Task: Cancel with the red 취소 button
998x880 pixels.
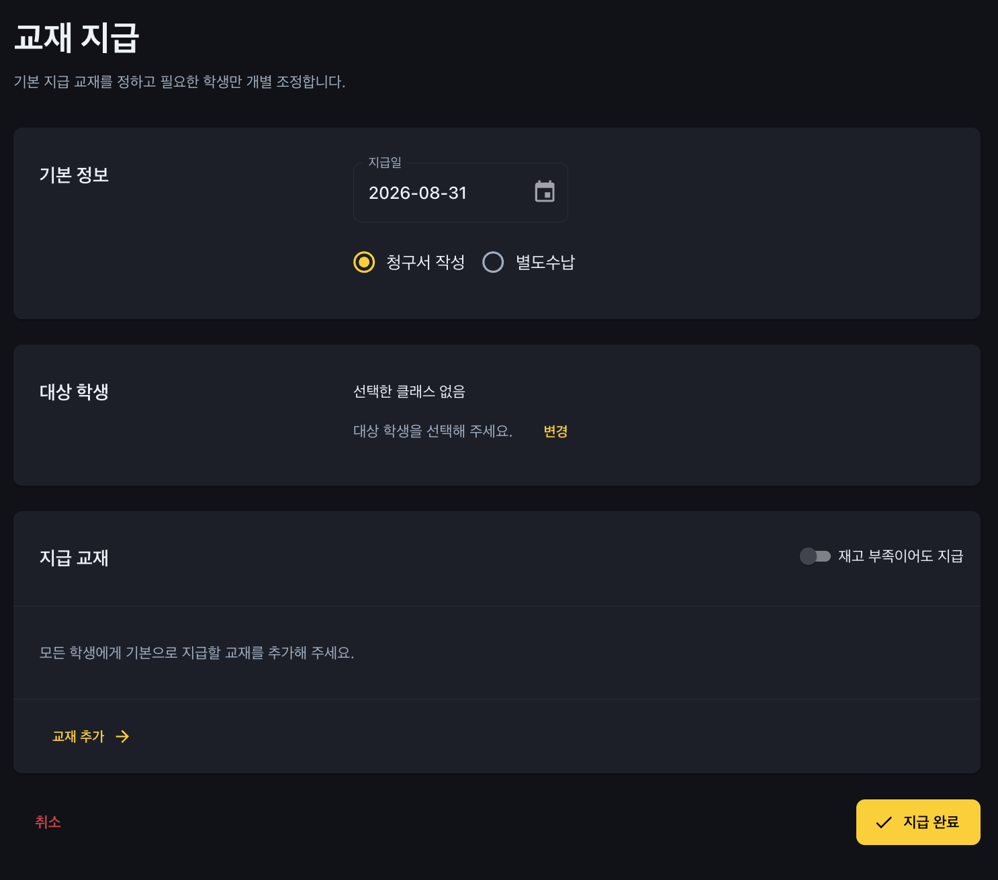Action: point(48,822)
